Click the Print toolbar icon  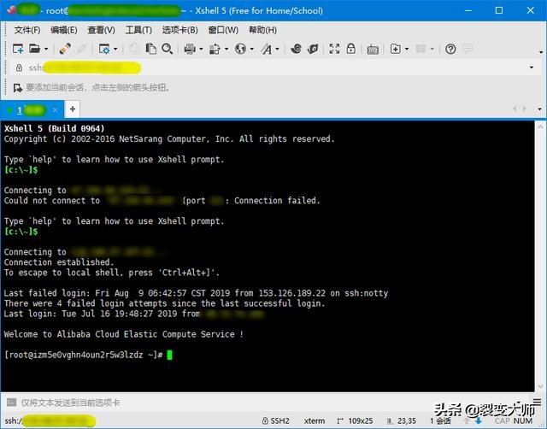(190, 49)
